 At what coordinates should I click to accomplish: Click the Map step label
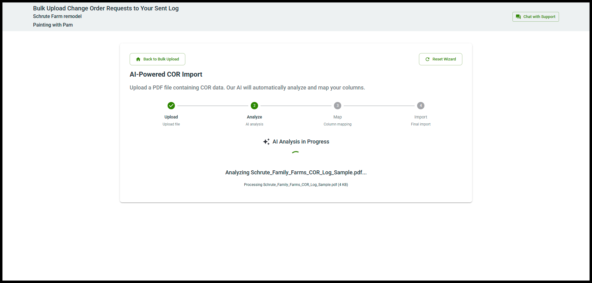[338, 117]
